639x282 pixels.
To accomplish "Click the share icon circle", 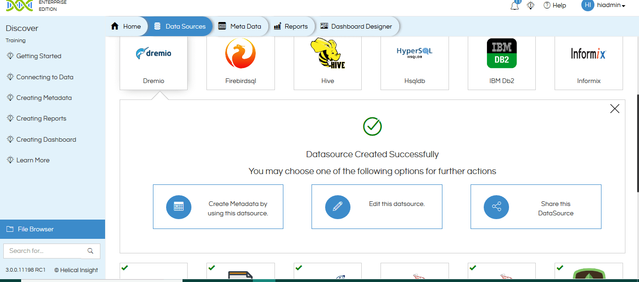I will [x=496, y=206].
